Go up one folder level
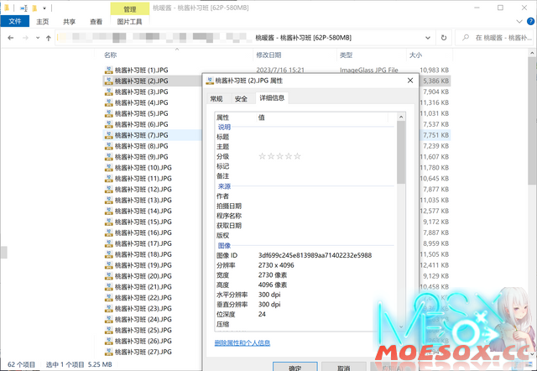537x371 pixels. (49, 38)
